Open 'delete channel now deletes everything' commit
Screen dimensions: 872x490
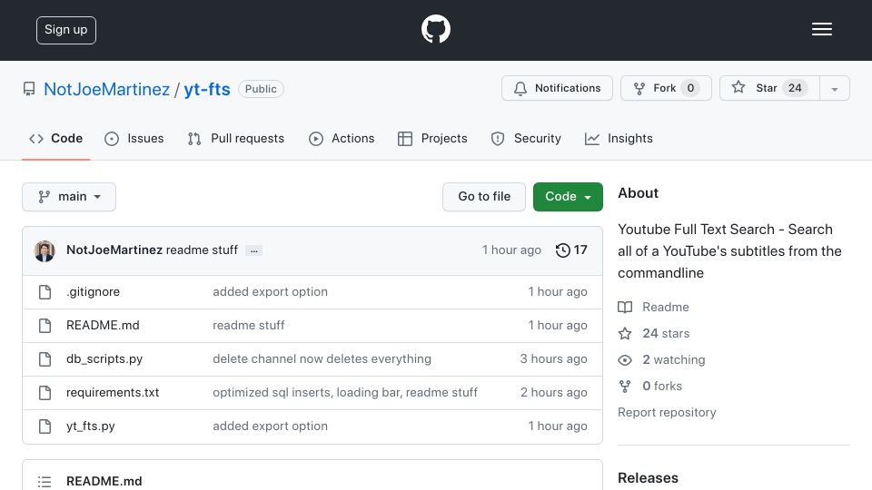(322, 359)
